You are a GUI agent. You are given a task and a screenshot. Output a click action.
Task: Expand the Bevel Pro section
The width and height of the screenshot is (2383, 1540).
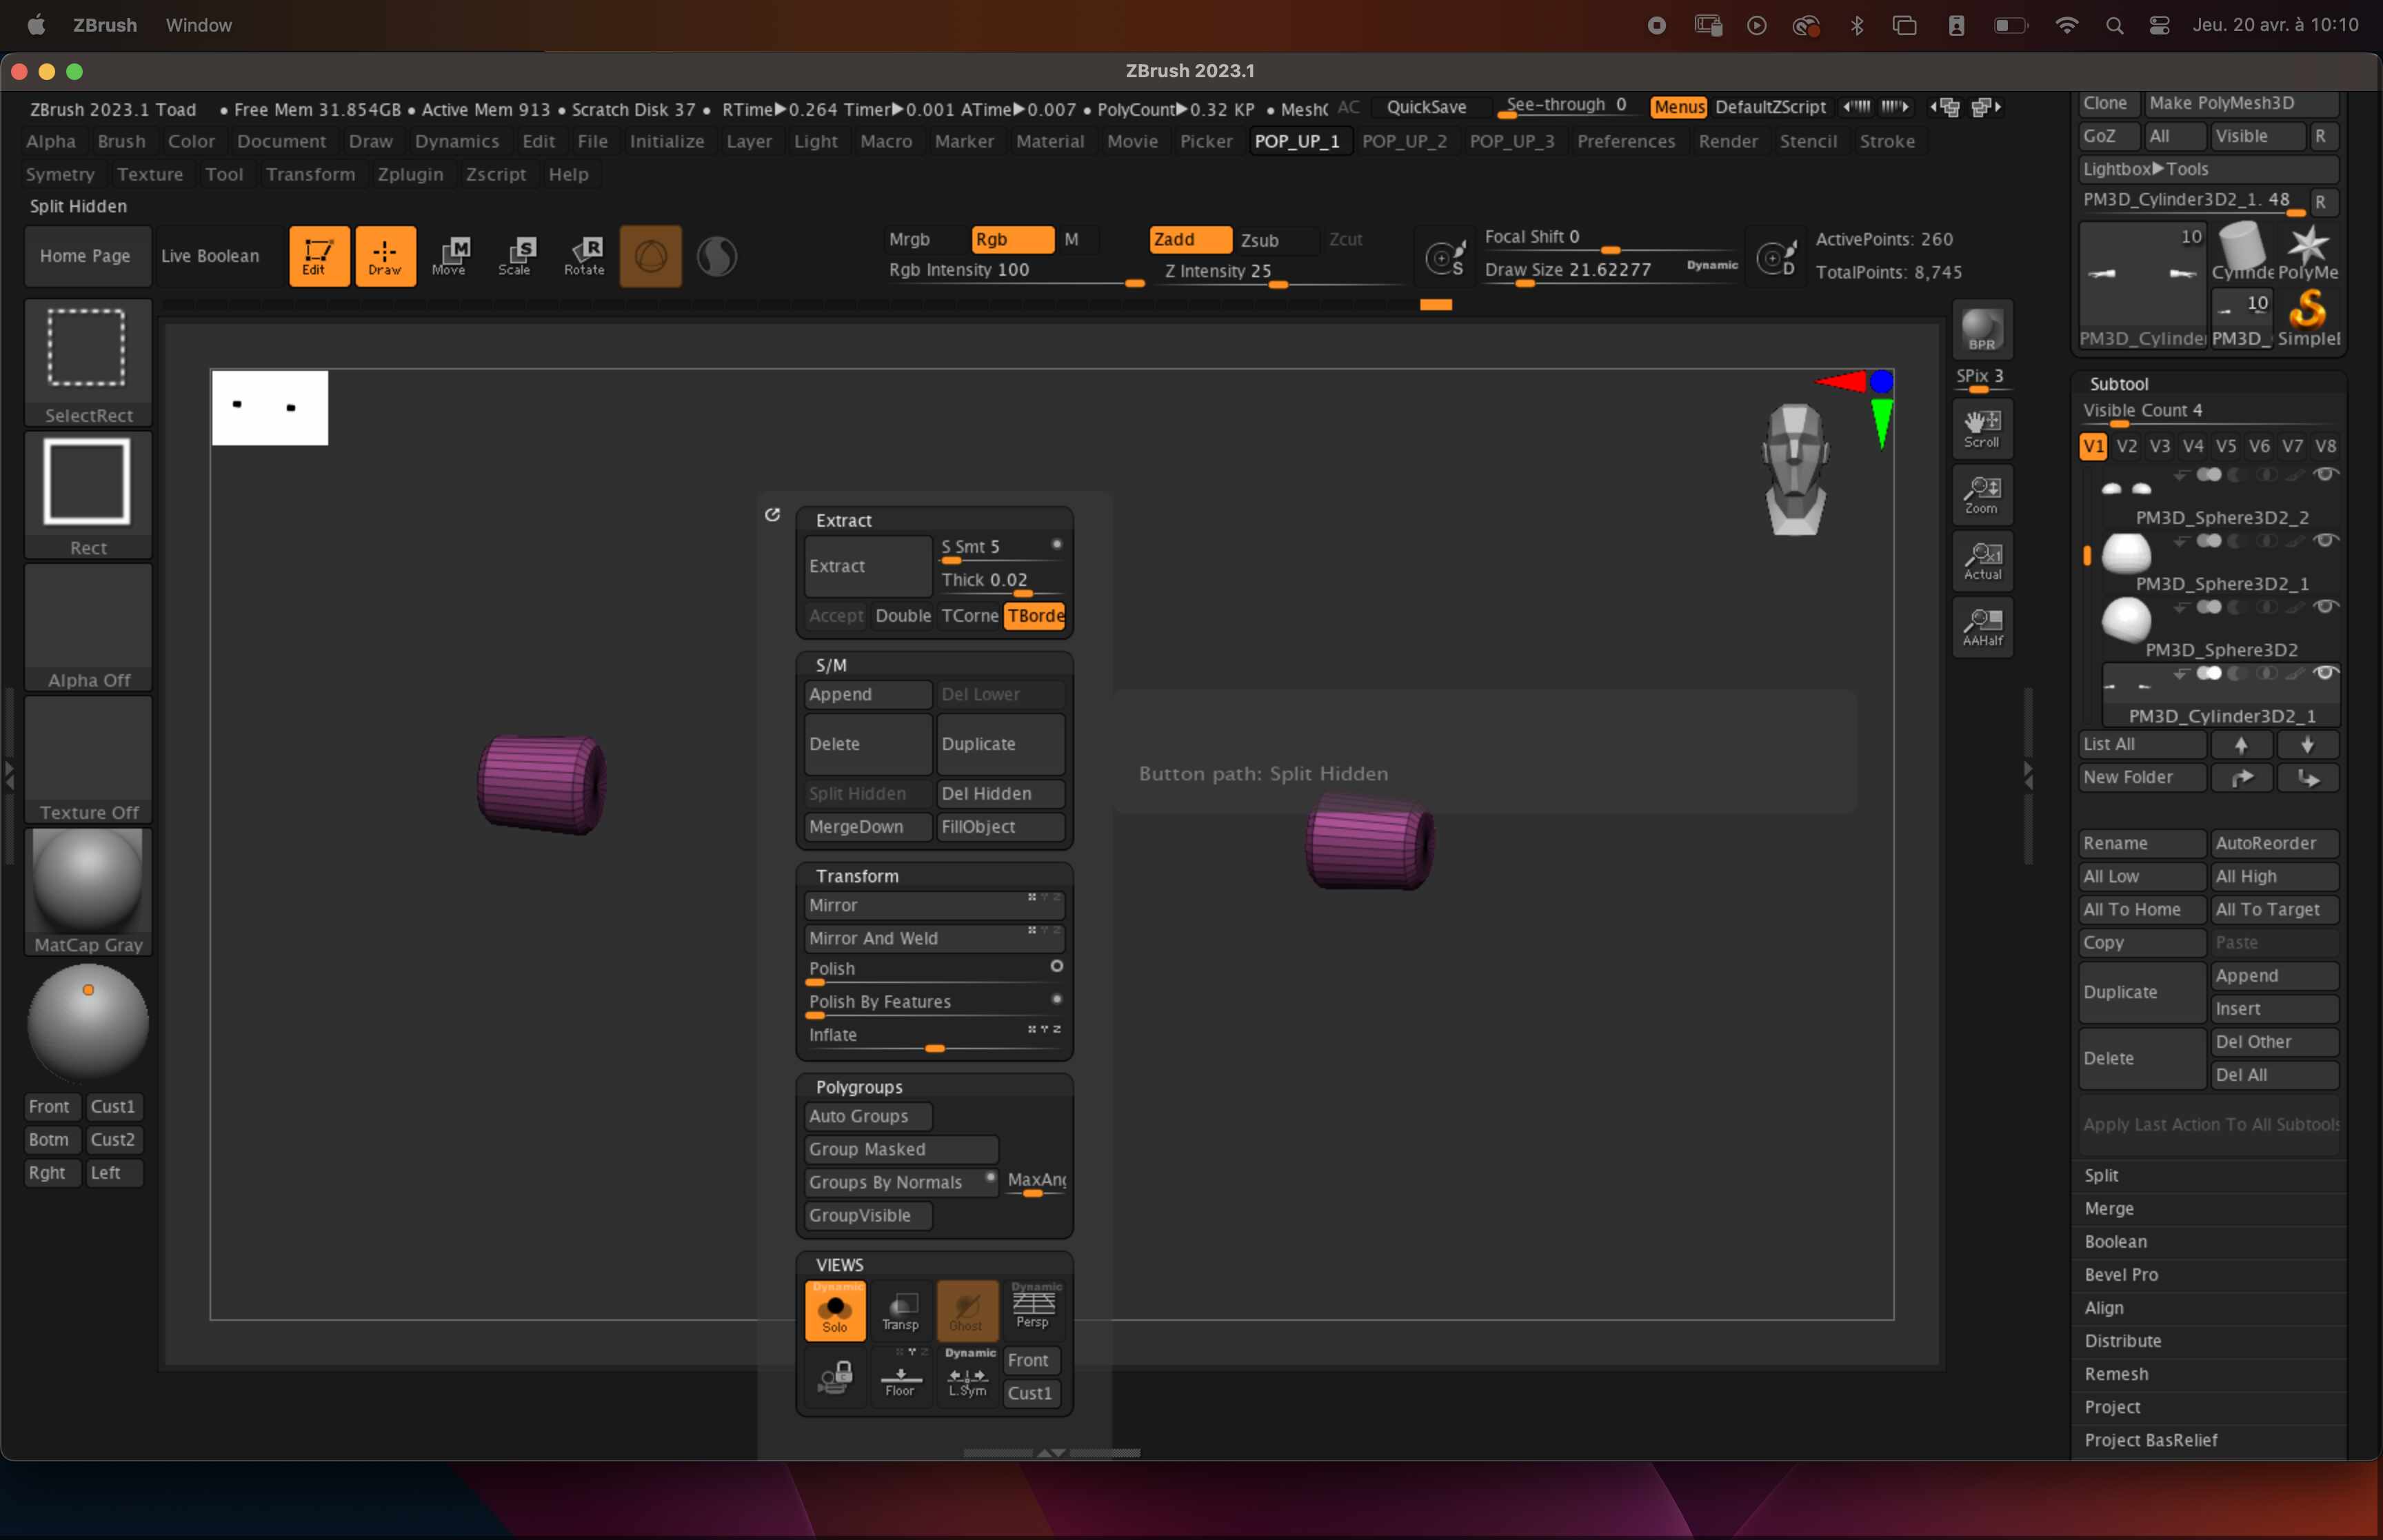point(2121,1274)
